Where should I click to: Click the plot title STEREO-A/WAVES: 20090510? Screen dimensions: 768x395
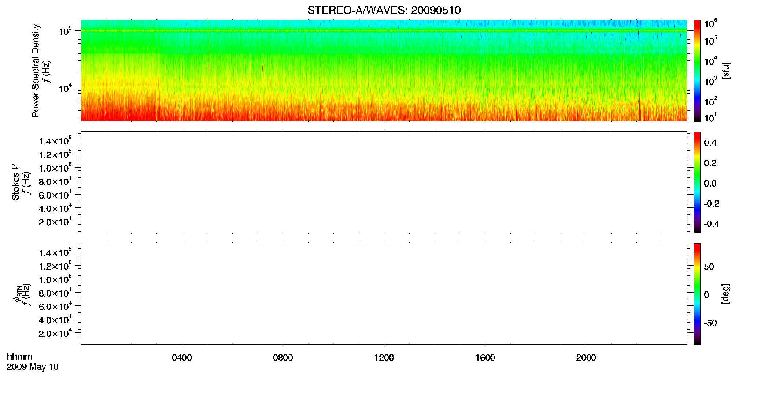click(384, 10)
